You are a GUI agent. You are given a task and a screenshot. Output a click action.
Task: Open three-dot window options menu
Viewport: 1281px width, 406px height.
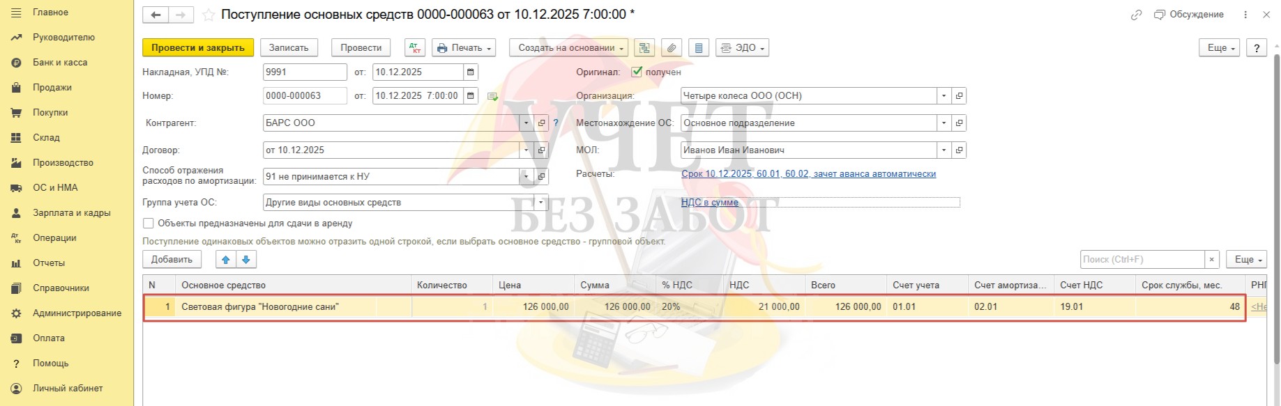click(x=1245, y=15)
